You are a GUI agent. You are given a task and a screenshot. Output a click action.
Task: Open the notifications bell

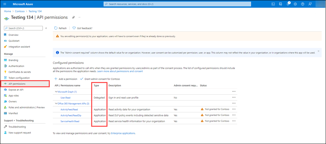(x=288, y=4)
